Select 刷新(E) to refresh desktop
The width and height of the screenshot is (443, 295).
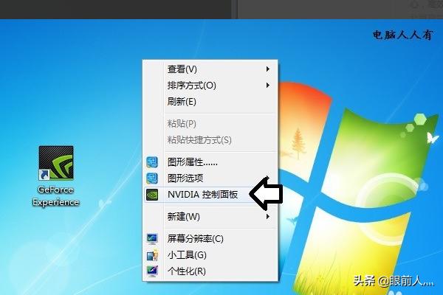pyautogui.click(x=210, y=101)
